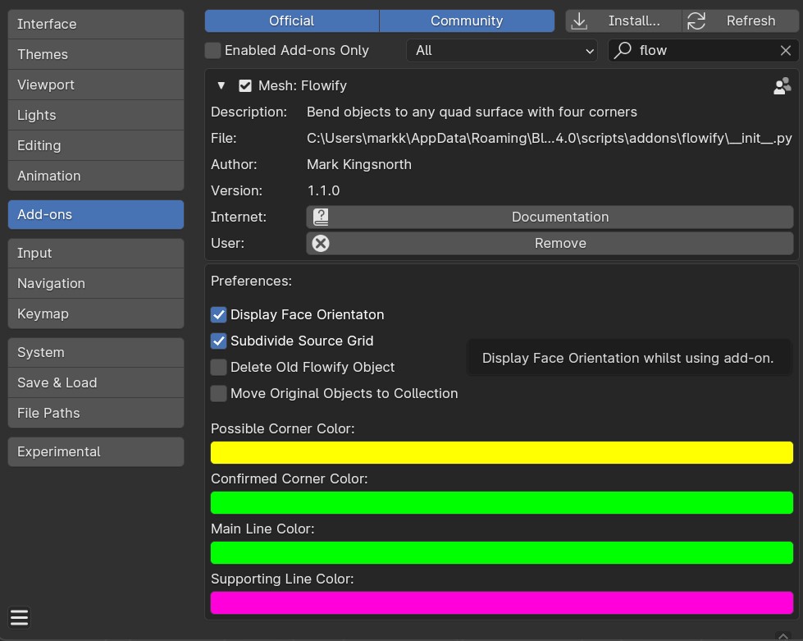This screenshot has height=641, width=803.
Task: Click the Refresh circular arrows icon
Action: tap(696, 21)
